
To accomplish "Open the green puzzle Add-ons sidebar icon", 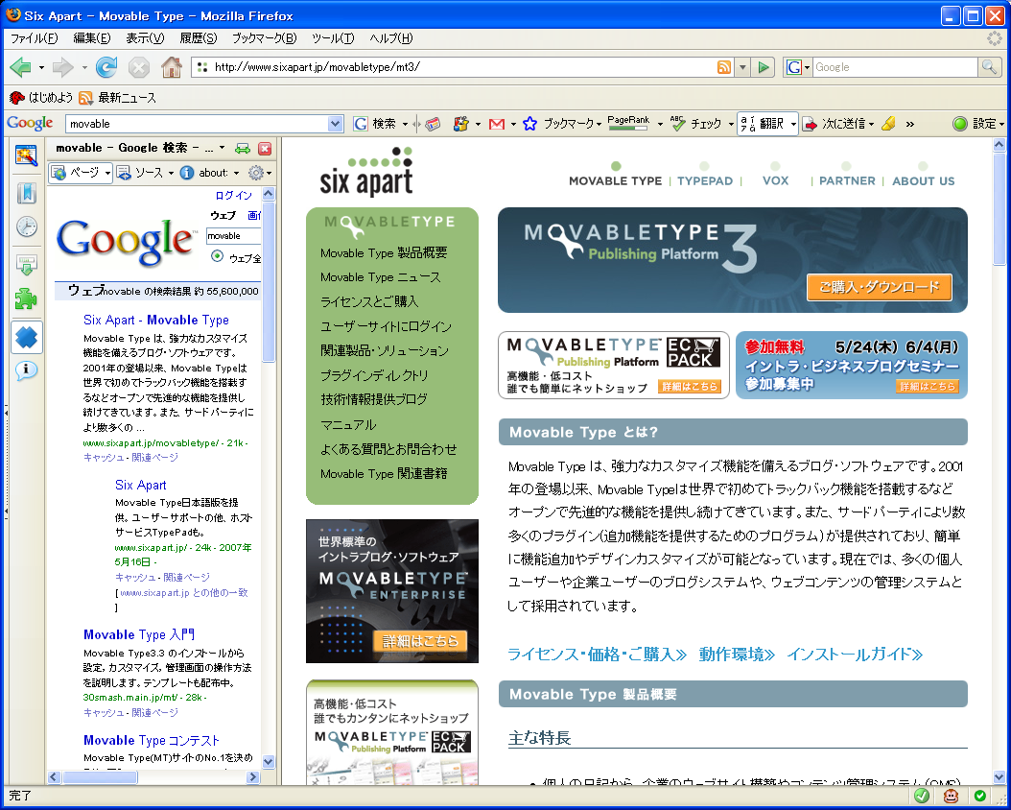I will 26,299.
